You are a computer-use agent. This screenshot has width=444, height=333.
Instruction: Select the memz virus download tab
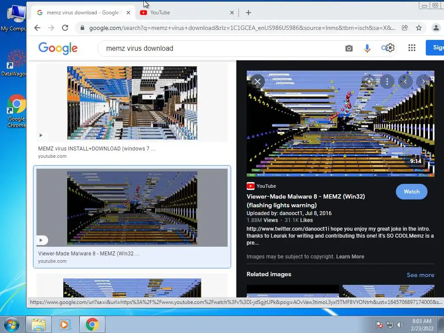click(84, 13)
